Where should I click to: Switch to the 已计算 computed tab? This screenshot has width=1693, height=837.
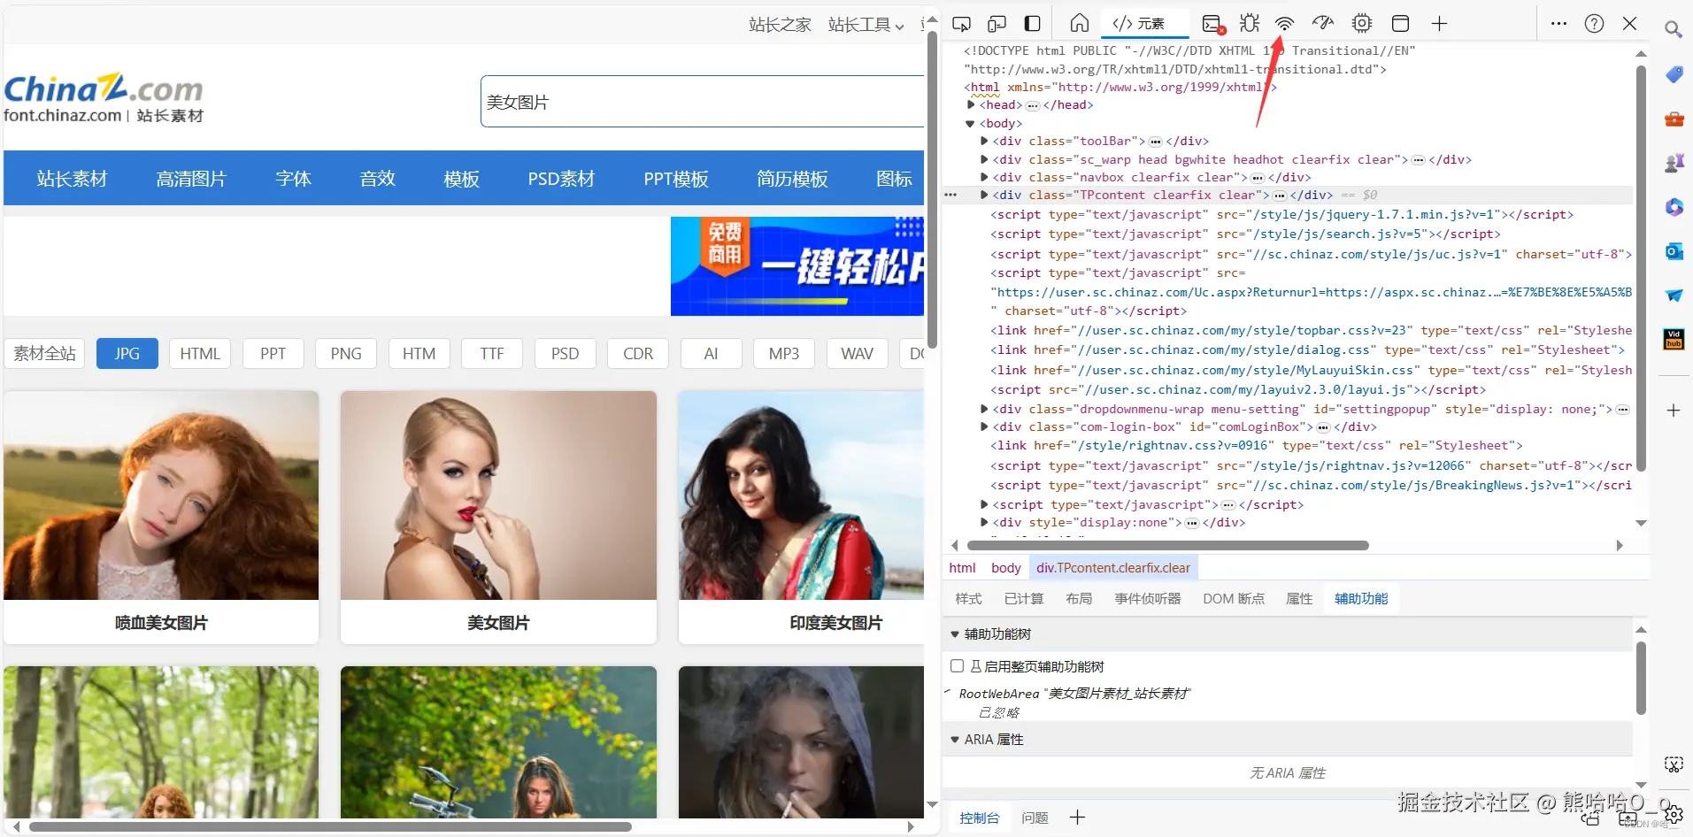pos(1024,599)
